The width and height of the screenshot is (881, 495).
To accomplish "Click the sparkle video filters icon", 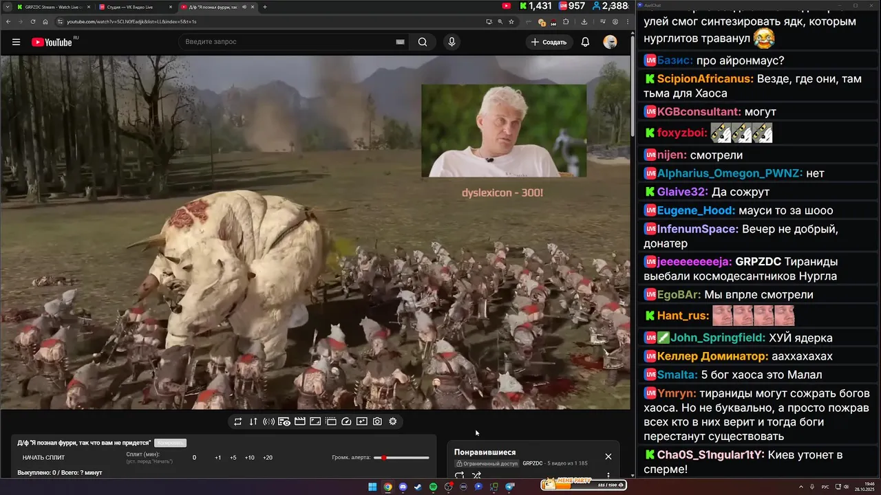I will point(362,421).
